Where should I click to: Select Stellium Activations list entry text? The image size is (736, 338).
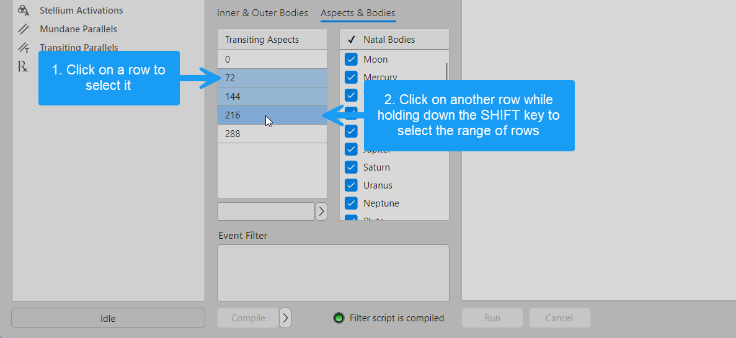[81, 11]
